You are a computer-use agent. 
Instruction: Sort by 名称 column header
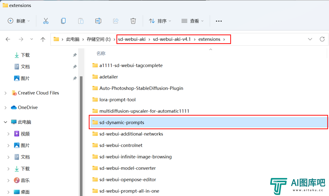101,54
